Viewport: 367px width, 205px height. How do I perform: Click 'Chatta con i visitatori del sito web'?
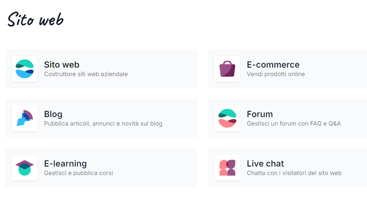tap(294, 173)
